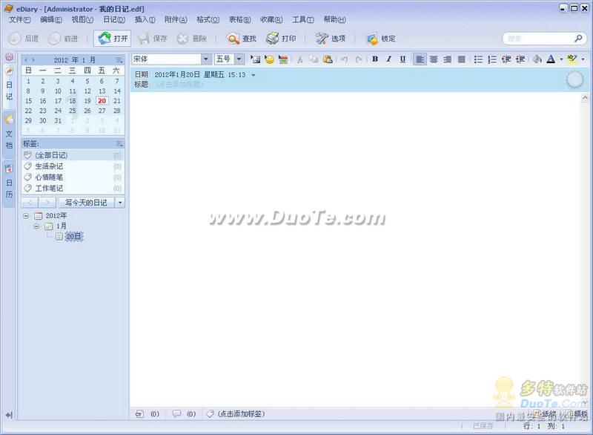Toggle bold formatting
The height and width of the screenshot is (435, 593).
(x=375, y=59)
